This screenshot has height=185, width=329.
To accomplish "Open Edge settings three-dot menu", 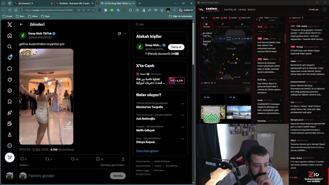I will click(174, 10).
